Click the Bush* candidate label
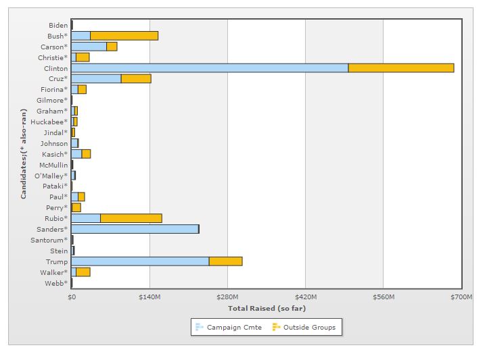 point(57,36)
